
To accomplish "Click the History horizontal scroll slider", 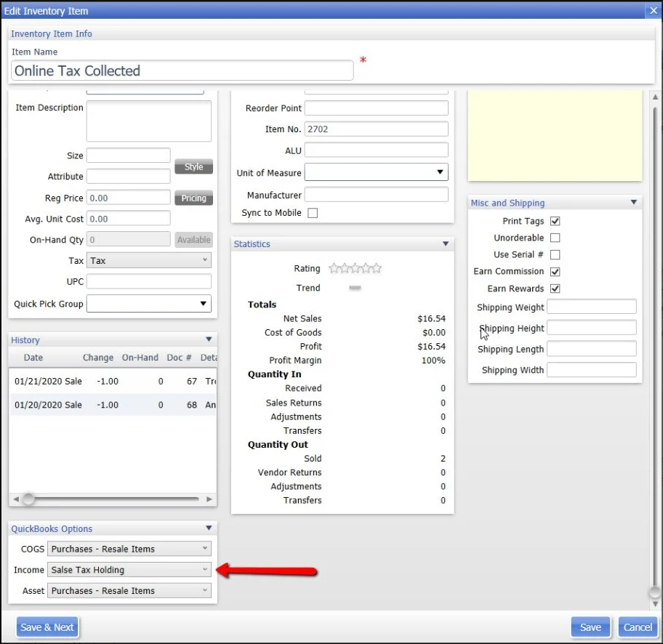I will click(x=28, y=499).
